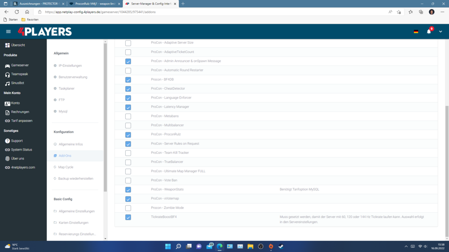The width and height of the screenshot is (449, 252).
Task: Open the hamburger navigation menu
Action: coord(8,31)
